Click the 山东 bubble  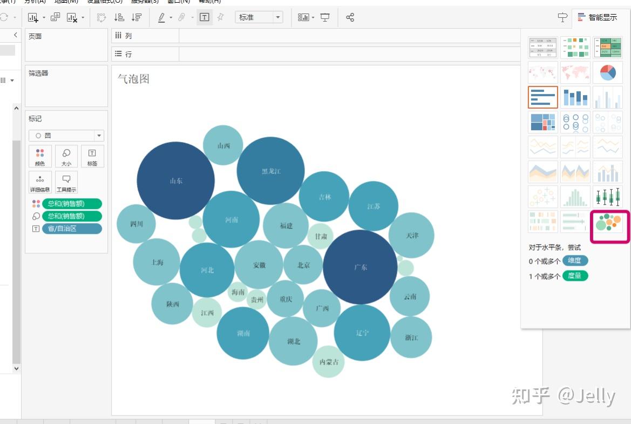point(176,180)
